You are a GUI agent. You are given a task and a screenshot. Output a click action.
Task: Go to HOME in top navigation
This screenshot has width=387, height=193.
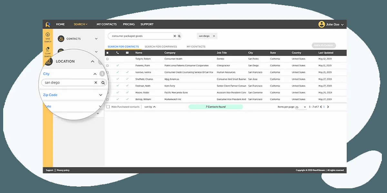click(60, 24)
